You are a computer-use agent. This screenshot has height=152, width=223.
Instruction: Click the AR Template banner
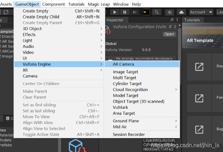click(202, 35)
